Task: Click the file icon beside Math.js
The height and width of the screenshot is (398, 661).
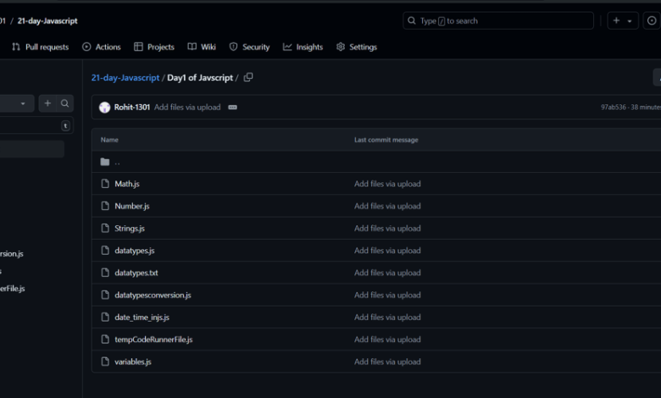Action: pos(105,184)
